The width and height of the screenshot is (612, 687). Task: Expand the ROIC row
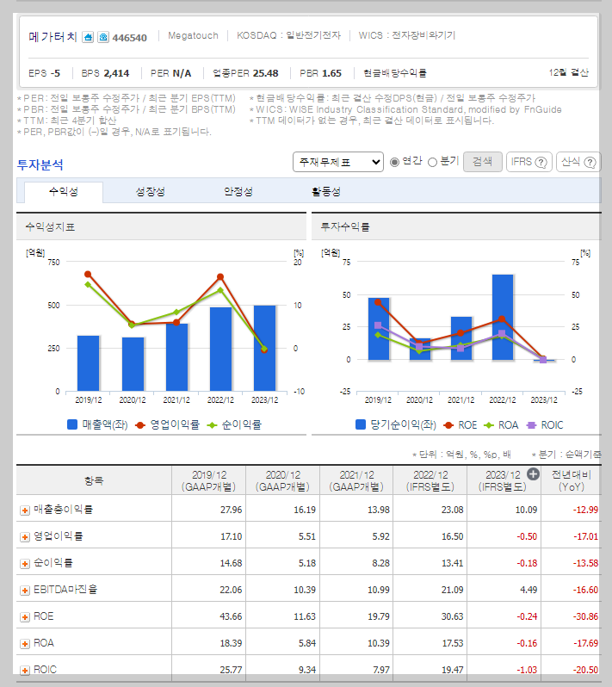[x=25, y=671]
